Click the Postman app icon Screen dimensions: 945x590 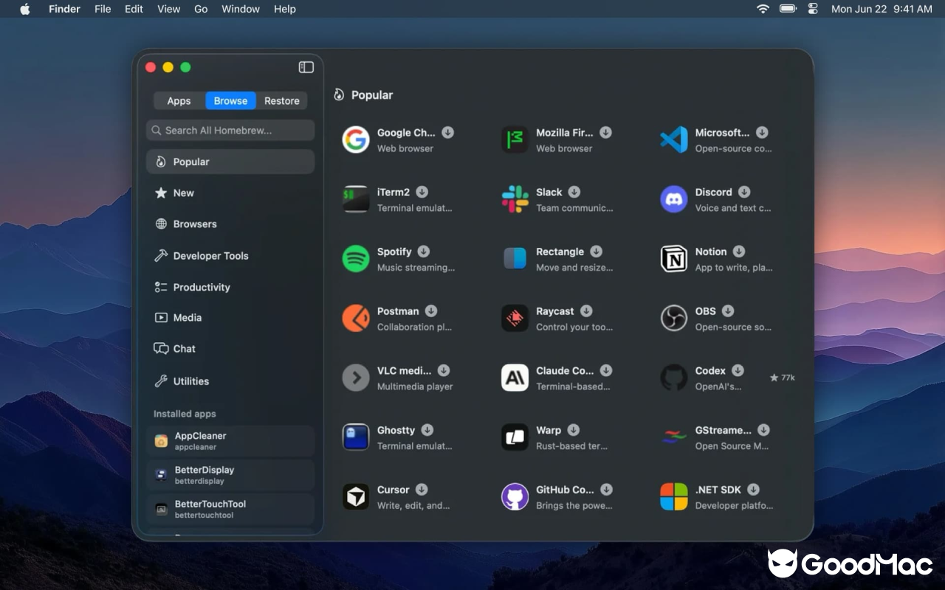coord(356,319)
